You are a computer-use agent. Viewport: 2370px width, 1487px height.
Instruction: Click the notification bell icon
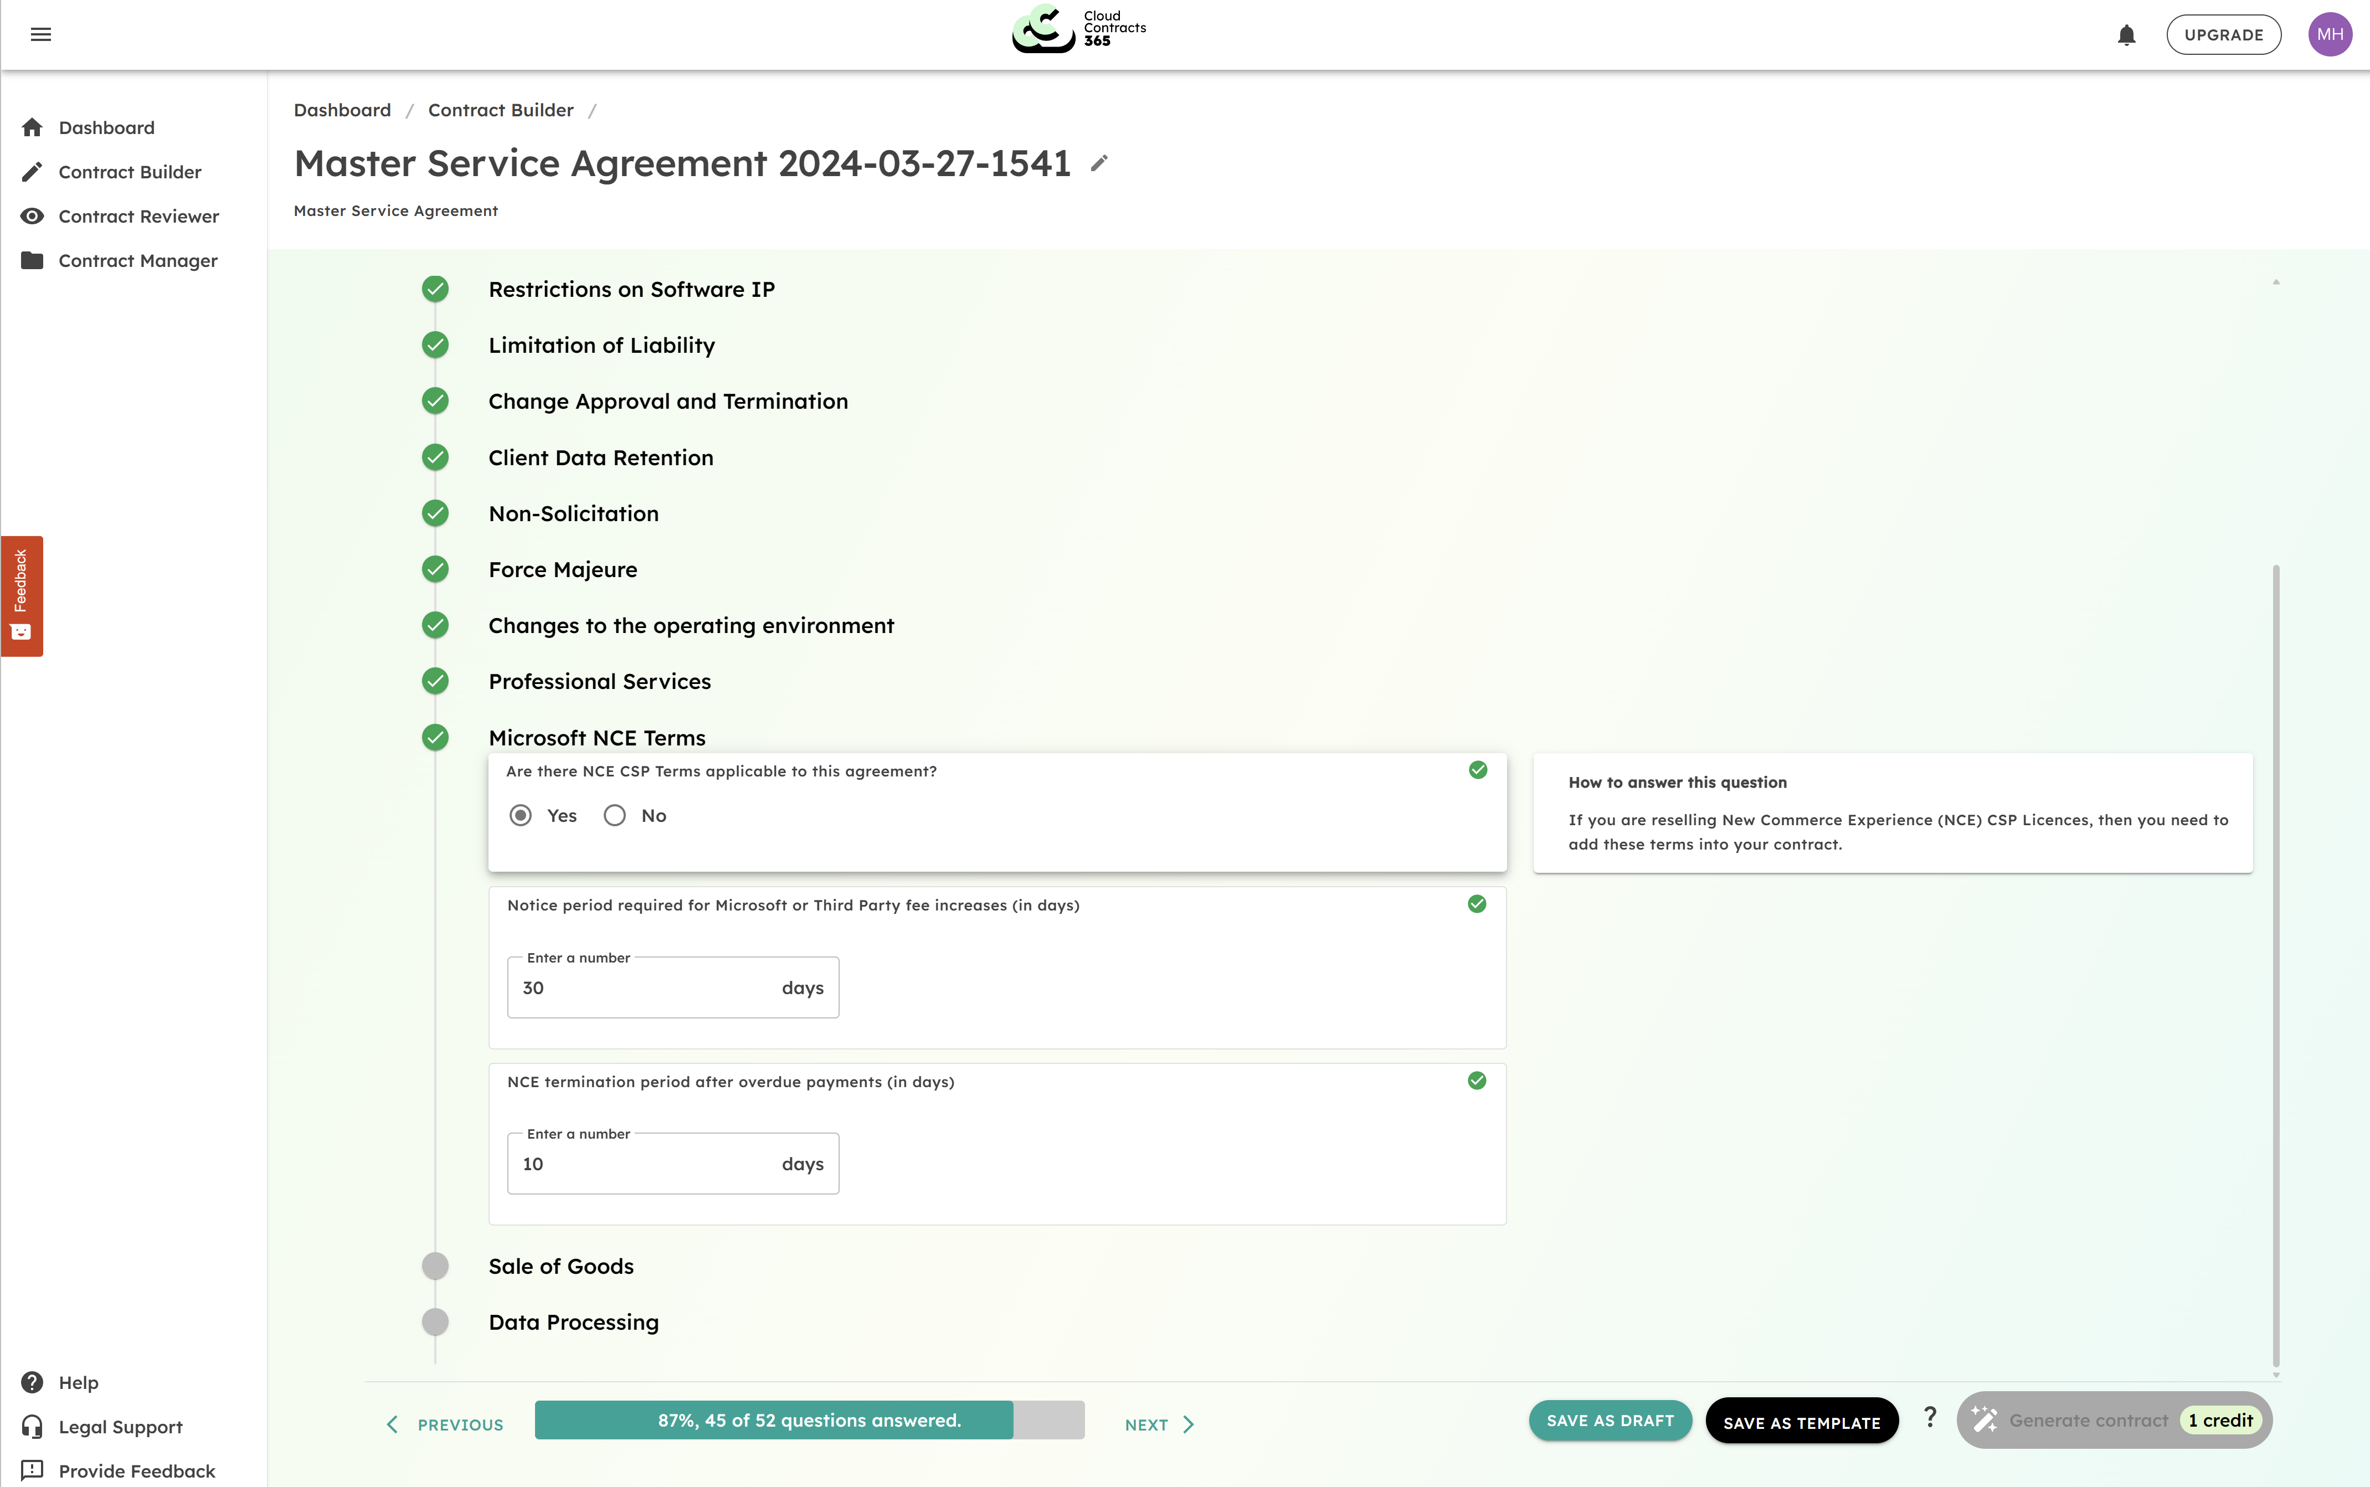(x=2126, y=35)
